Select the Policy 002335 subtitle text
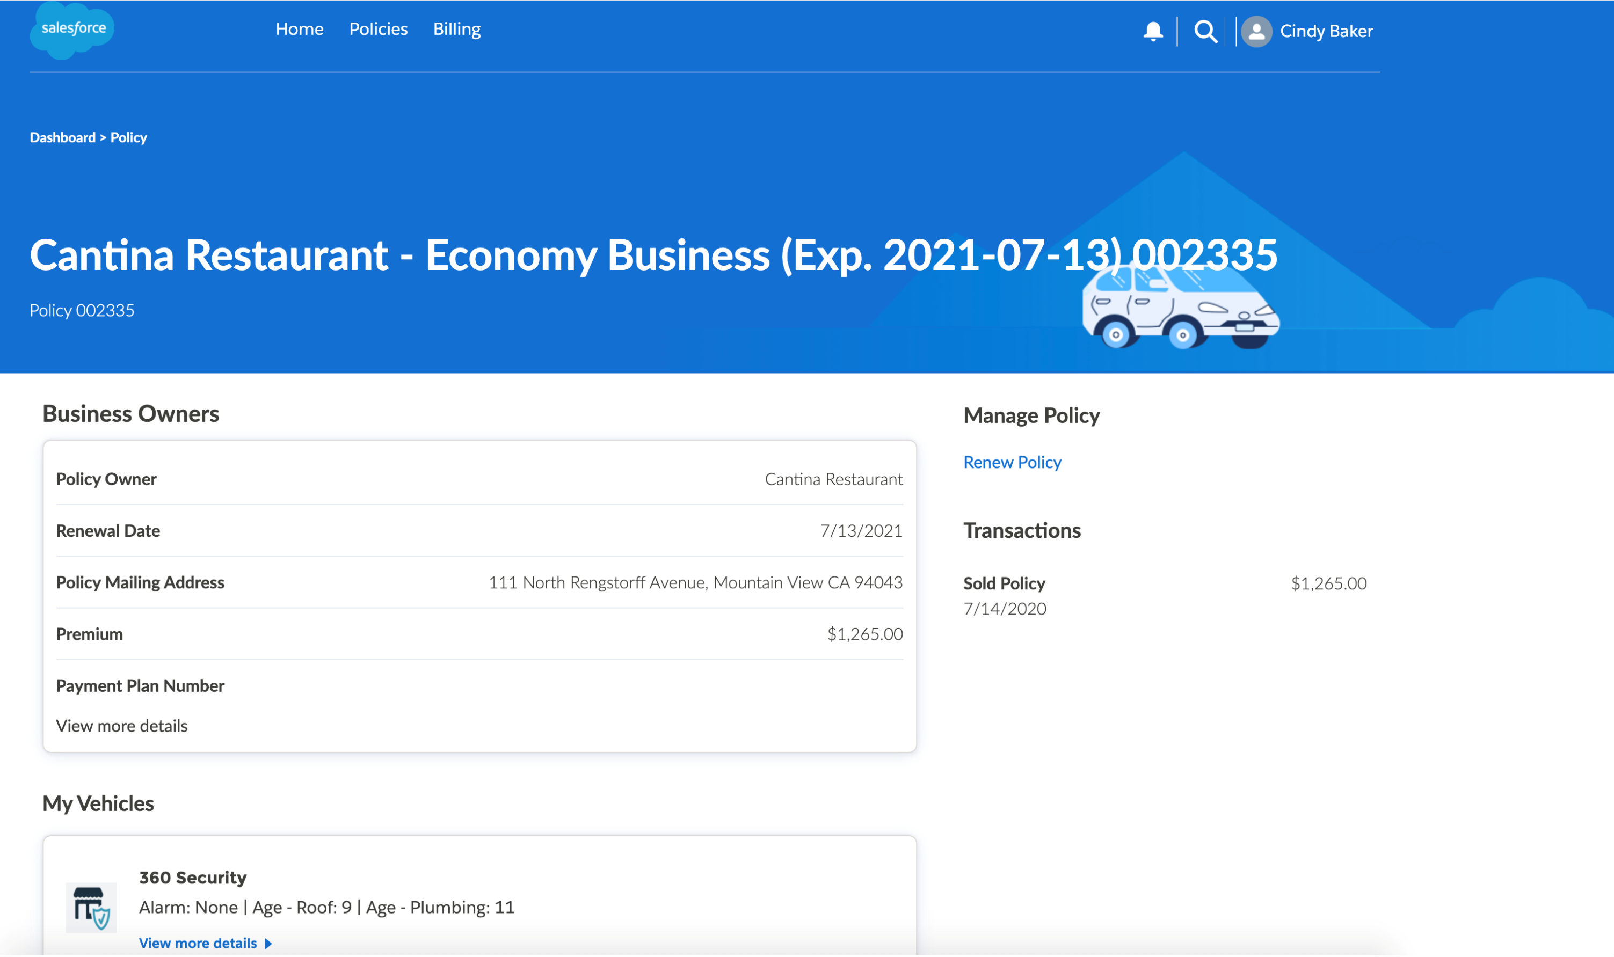This screenshot has height=957, width=1614. 82,310
